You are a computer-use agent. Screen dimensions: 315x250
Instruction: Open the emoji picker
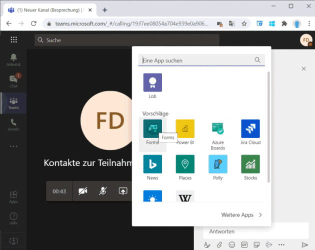click(231, 244)
